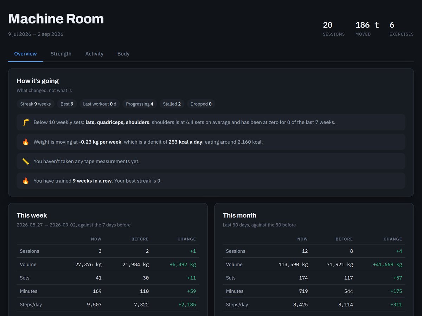Click the Steps/day row label in This week
Image resolution: width=422 pixels, height=316 pixels.
click(x=31, y=304)
